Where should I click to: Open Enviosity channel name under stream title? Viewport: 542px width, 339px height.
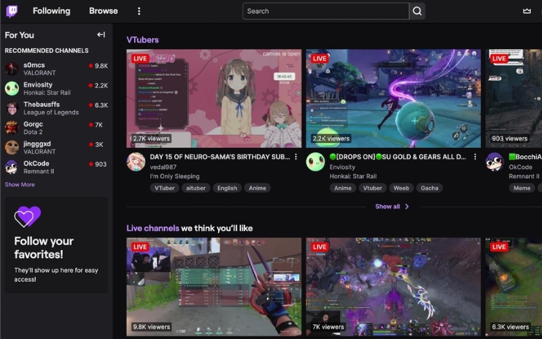342,167
